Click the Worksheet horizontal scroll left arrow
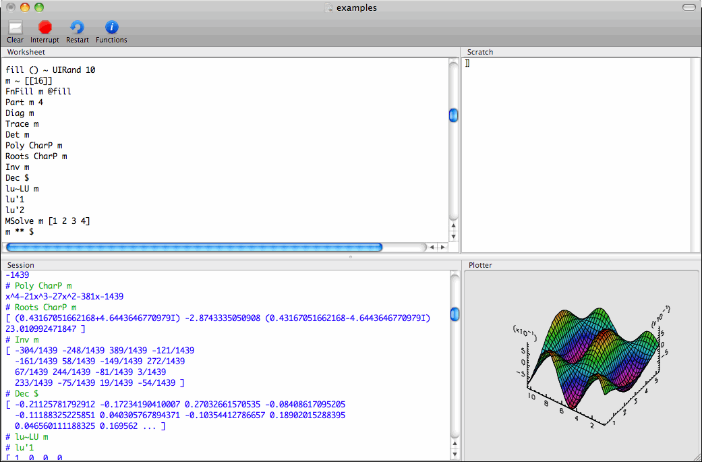The height and width of the screenshot is (462, 702). pyautogui.click(x=432, y=248)
